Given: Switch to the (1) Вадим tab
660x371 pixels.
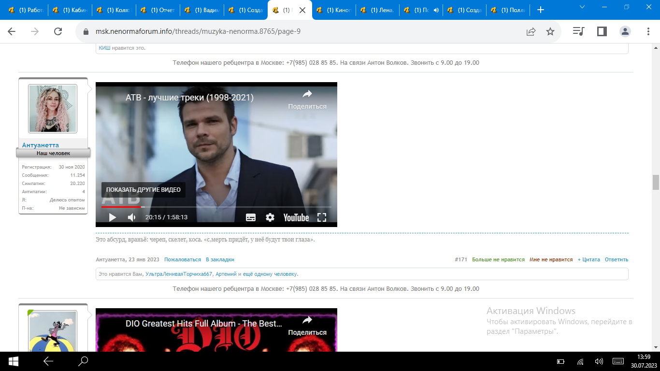Looking at the screenshot, I should [201, 10].
